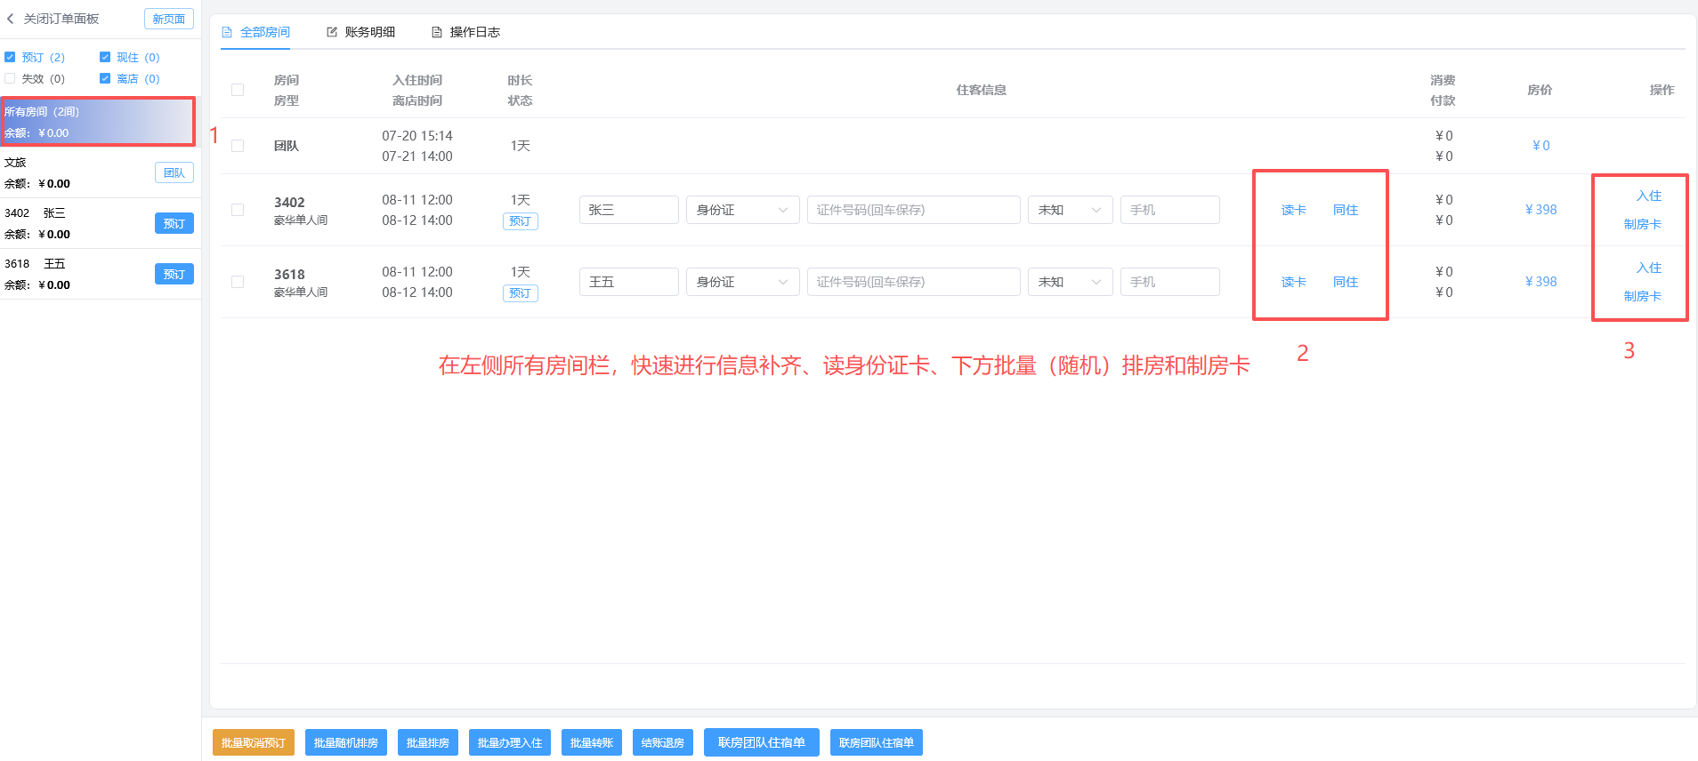
Task: Click 制房卡 for room 3618
Action: coord(1643,296)
